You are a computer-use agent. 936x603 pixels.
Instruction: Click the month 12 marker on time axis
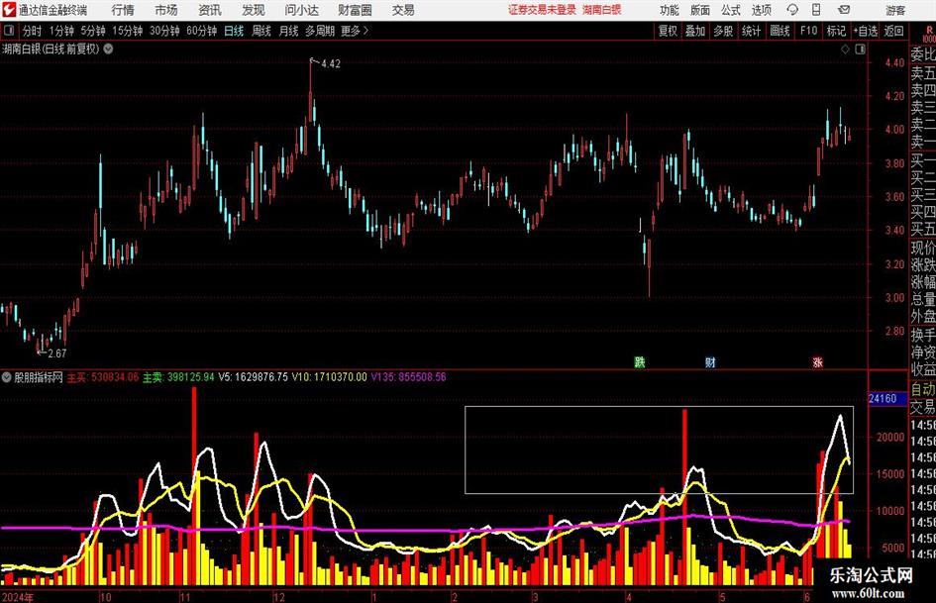pos(278,596)
